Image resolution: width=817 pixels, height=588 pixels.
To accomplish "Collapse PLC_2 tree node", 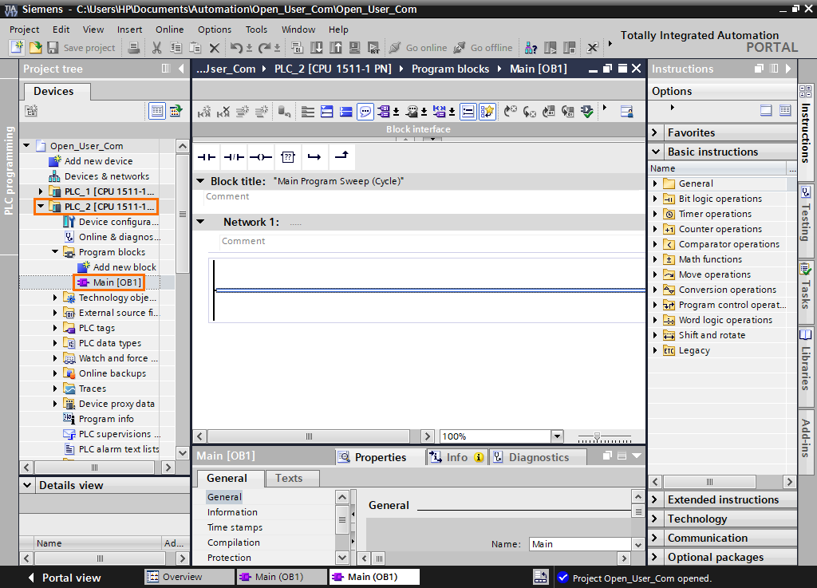I will pyautogui.click(x=41, y=207).
